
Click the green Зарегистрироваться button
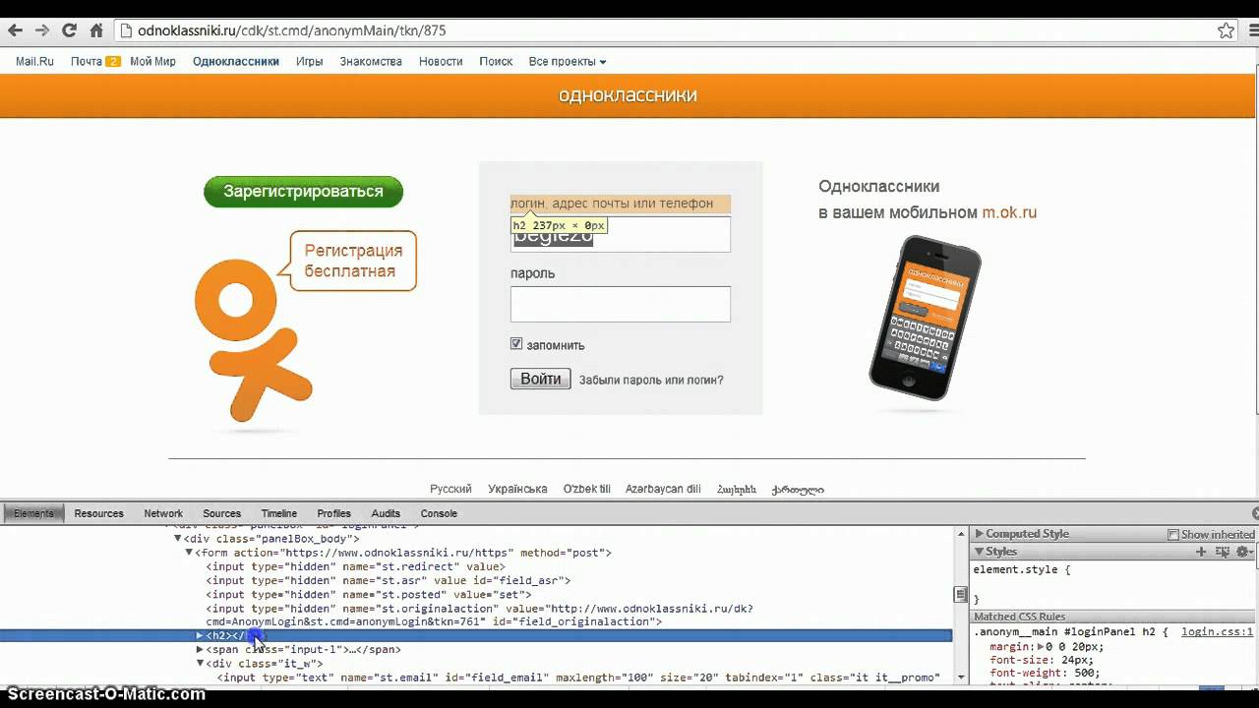(303, 191)
